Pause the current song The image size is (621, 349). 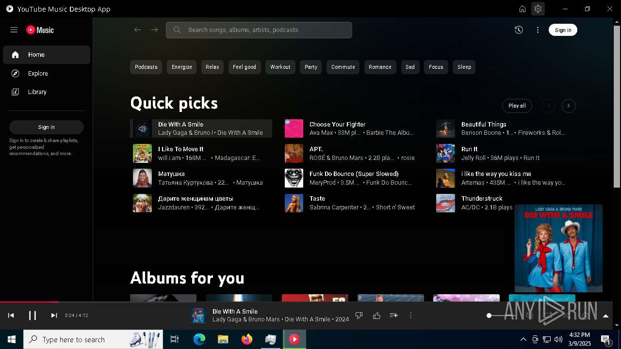point(33,316)
